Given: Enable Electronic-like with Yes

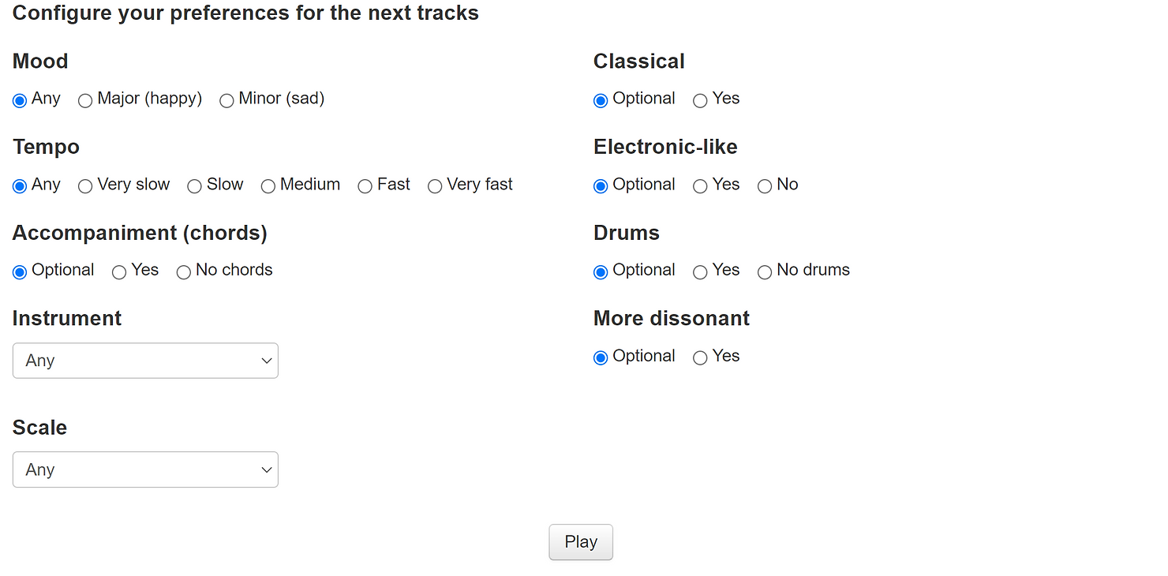Looking at the screenshot, I should click(700, 186).
